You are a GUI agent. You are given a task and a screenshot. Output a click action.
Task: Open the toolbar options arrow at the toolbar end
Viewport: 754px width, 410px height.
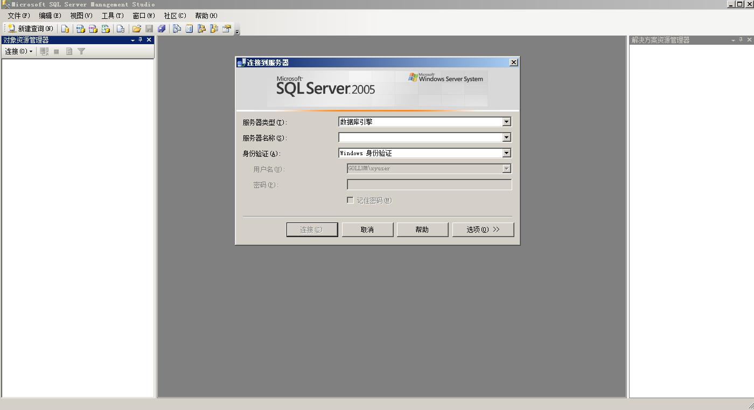237,32
